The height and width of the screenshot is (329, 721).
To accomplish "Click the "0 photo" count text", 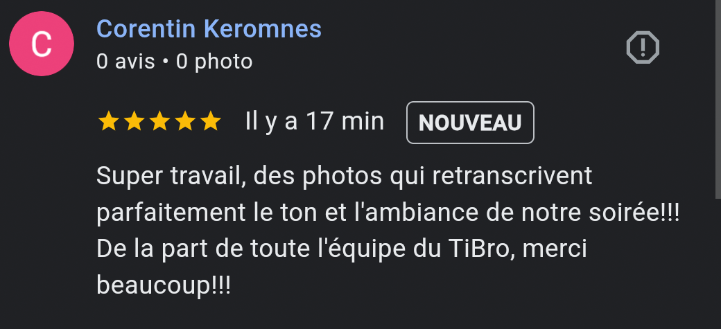I will coord(214,62).
